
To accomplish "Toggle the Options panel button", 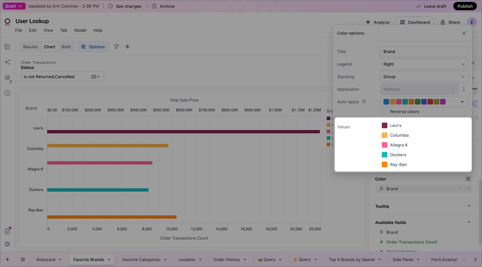I will (x=93, y=47).
